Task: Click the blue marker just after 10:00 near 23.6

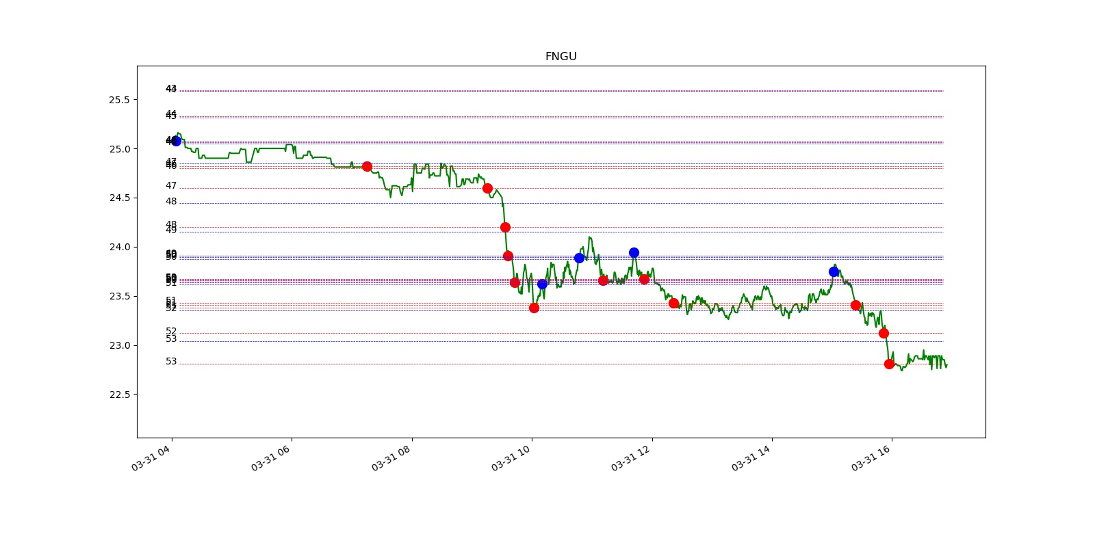Action: point(542,284)
